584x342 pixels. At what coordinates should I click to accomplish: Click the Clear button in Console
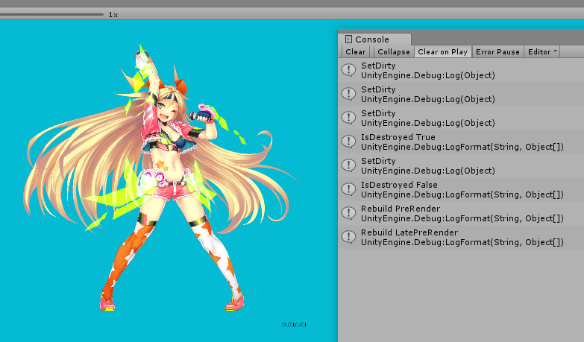click(355, 51)
